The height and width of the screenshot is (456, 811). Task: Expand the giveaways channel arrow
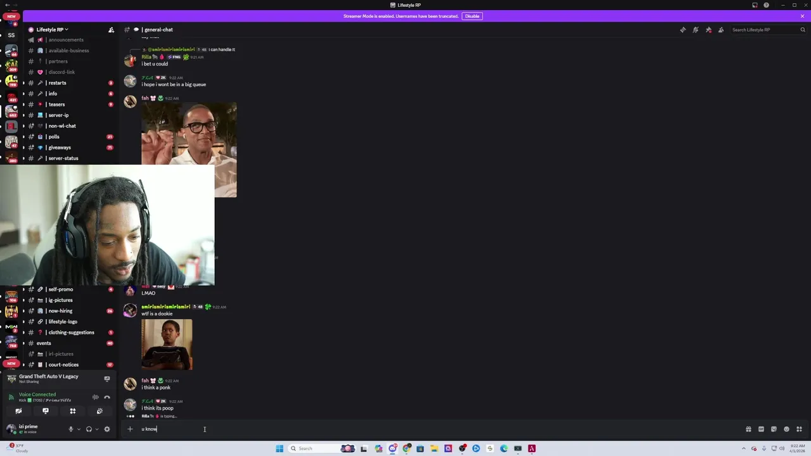point(23,148)
